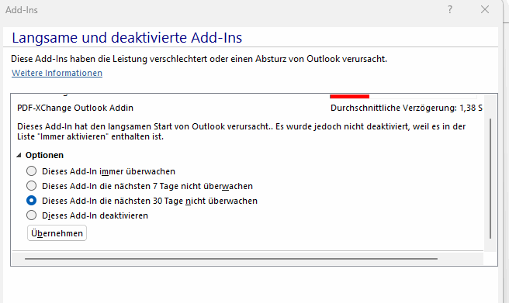509x303 pixels.
Task: Open the Weitere Informationen link
Action: coord(57,73)
